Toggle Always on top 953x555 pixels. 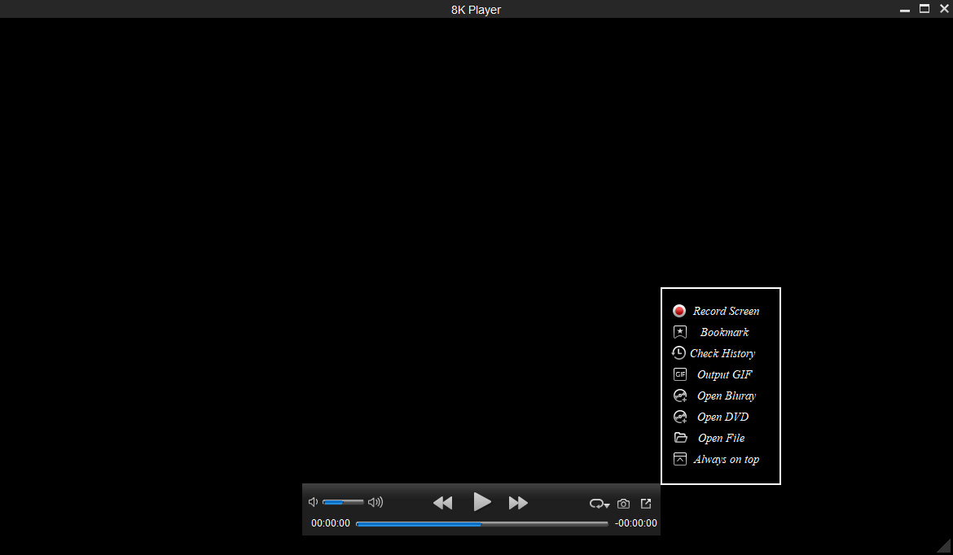click(x=726, y=459)
